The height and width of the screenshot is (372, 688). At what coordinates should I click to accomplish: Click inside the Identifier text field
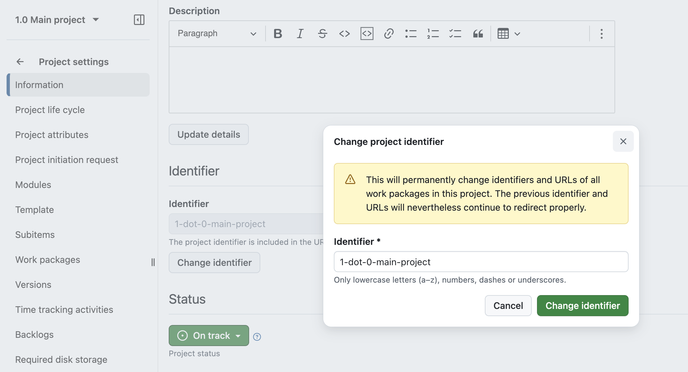click(x=481, y=262)
